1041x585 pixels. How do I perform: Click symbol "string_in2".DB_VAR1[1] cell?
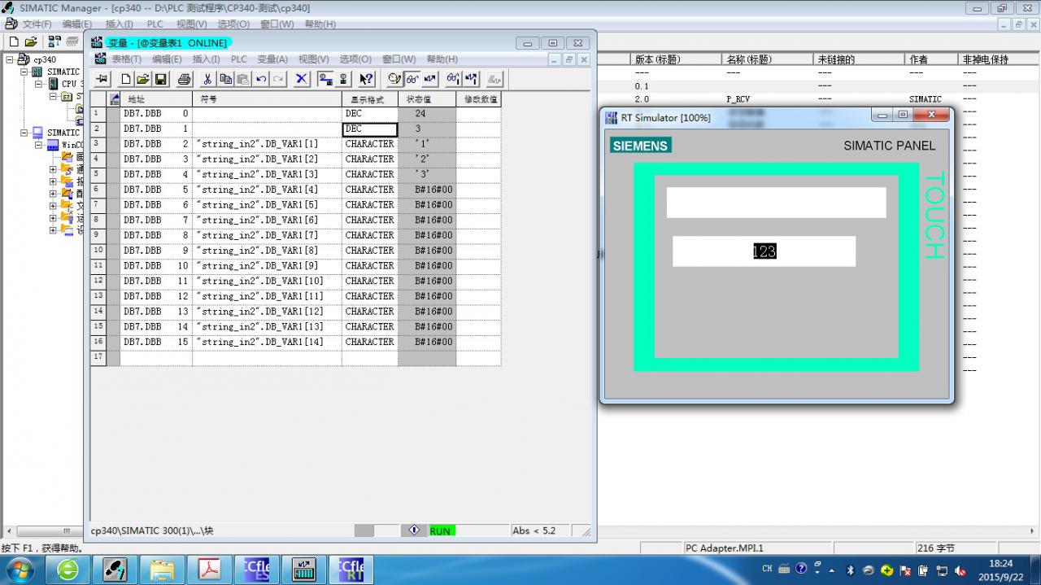(267, 144)
